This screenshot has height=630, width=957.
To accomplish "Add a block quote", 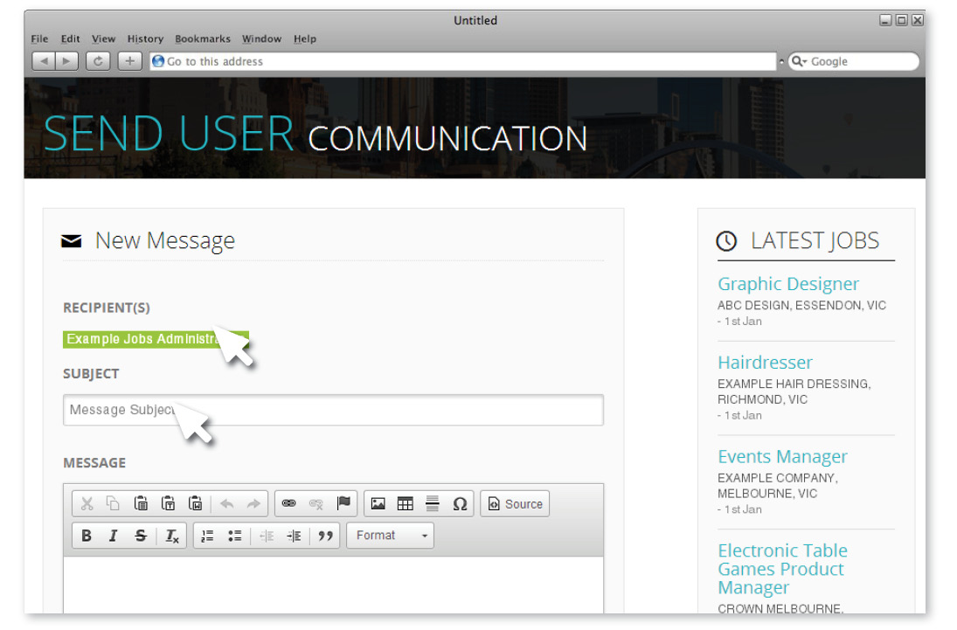I will (326, 537).
